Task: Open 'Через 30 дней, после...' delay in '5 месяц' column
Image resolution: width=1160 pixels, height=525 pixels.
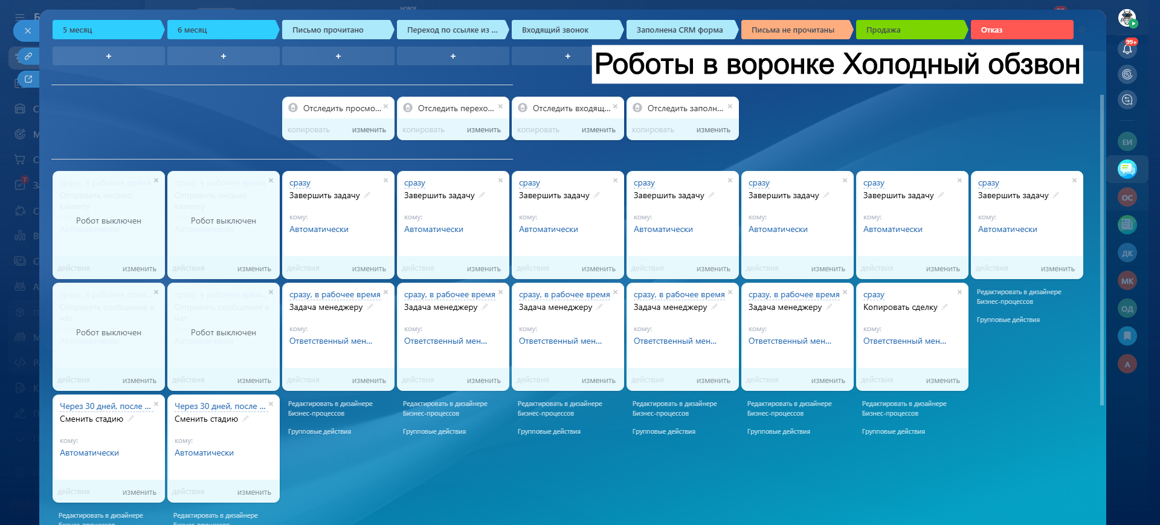Action: coord(105,407)
